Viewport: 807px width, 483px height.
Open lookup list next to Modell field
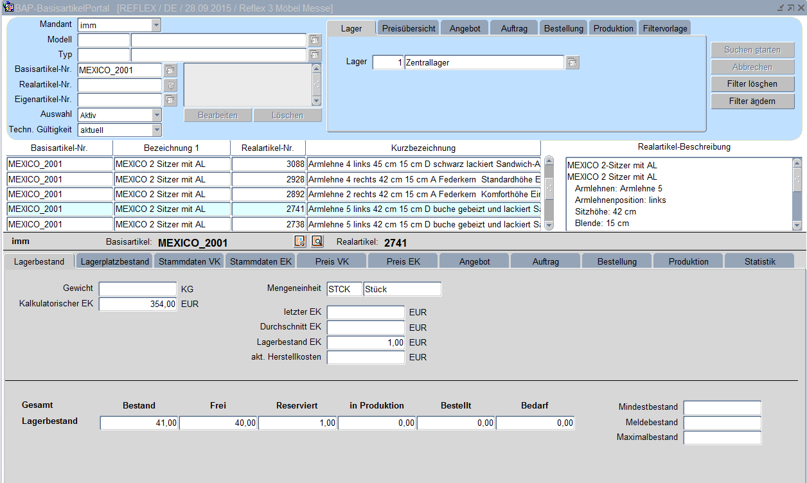coord(314,40)
